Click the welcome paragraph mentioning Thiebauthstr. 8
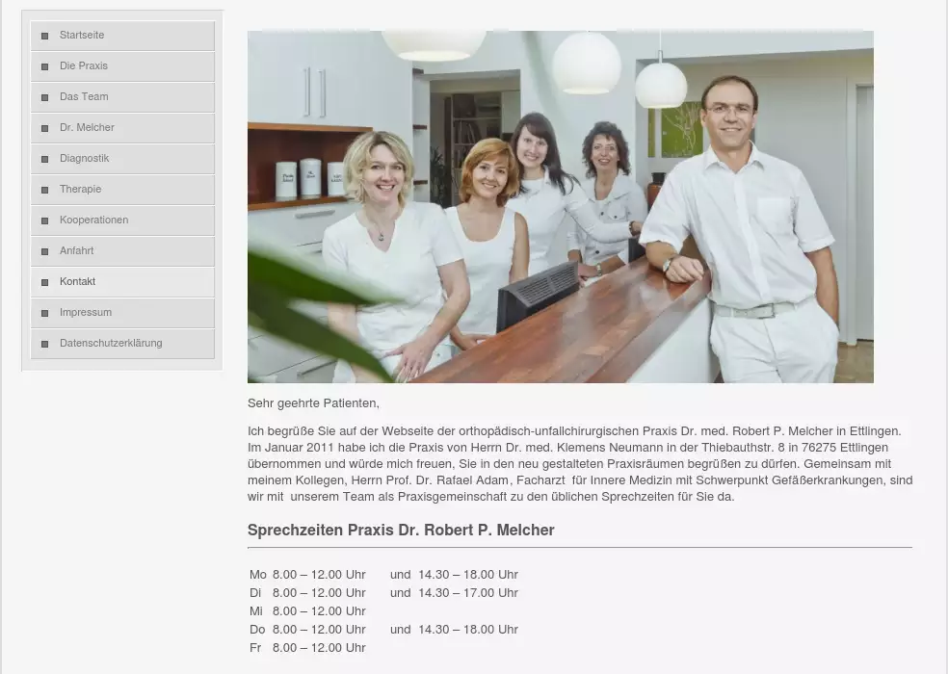 (579, 464)
